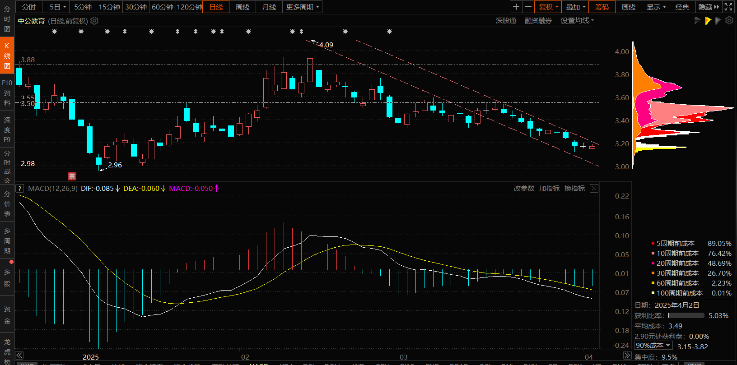
Task: Click the gray flame chip icon
Action: click(718, 21)
